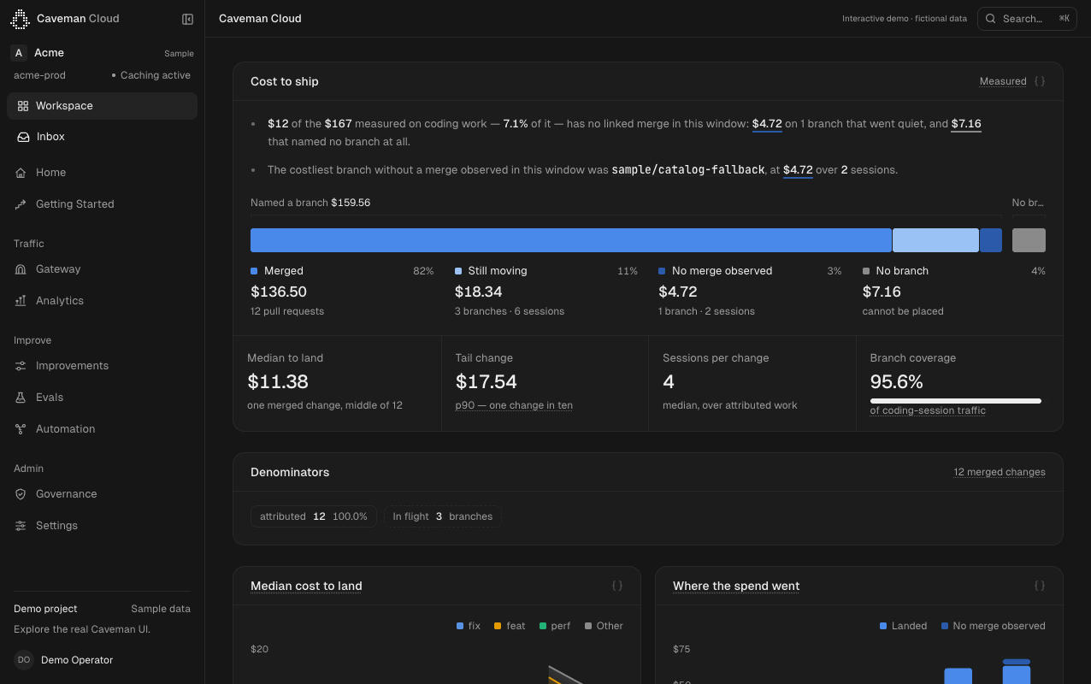The image size is (1091, 684).
Task: Click the Measured link
Action: pos(1003,81)
